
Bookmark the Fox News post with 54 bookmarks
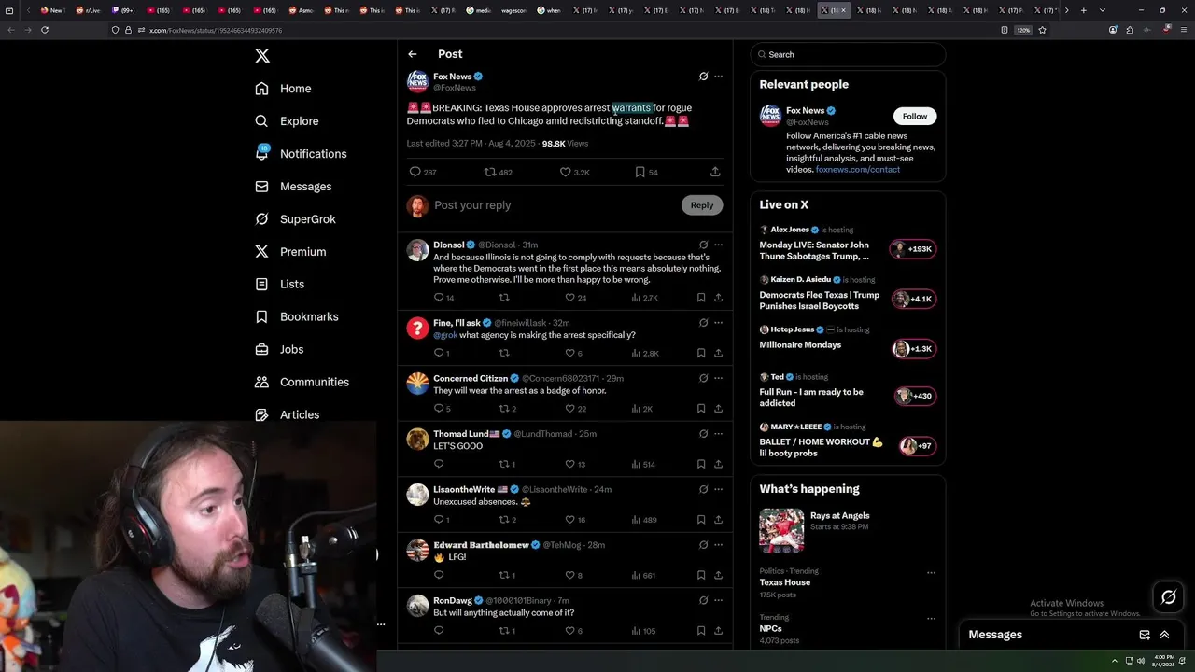click(x=646, y=172)
